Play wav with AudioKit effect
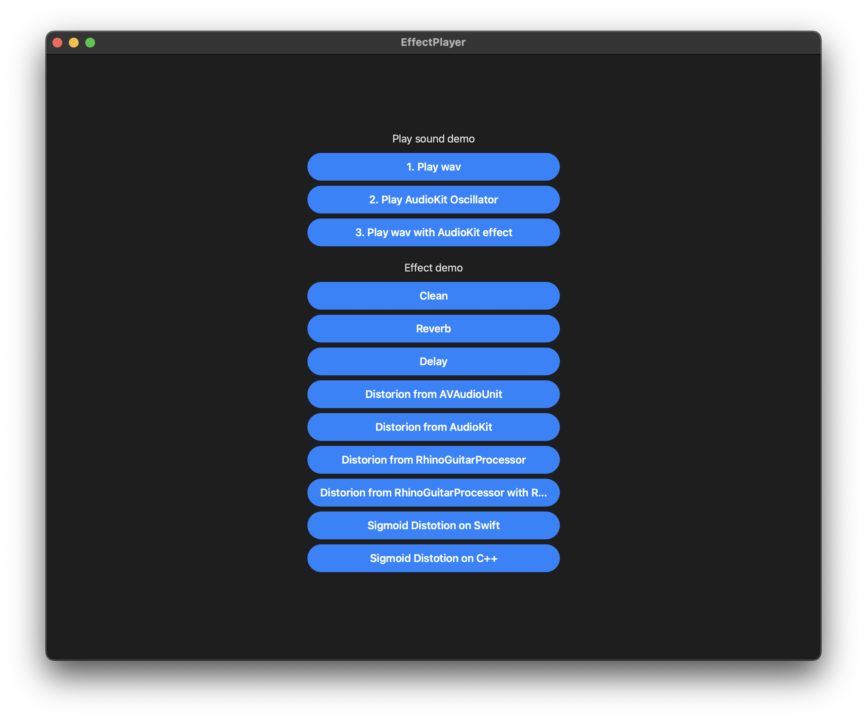 coord(433,232)
